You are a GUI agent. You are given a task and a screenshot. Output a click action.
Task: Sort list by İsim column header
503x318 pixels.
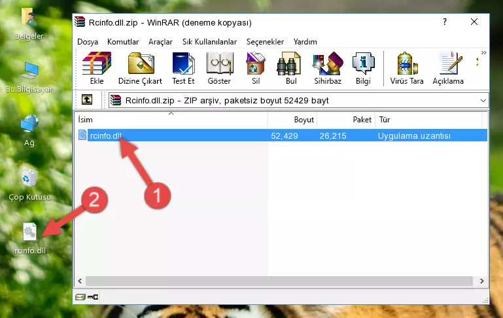(171, 120)
